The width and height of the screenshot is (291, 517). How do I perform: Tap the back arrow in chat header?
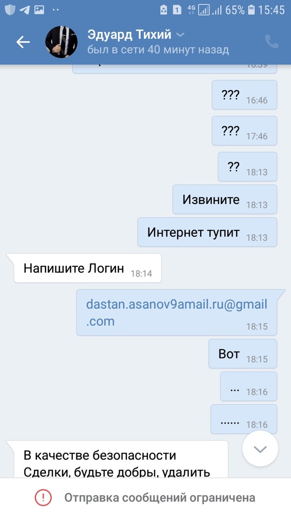(x=23, y=42)
